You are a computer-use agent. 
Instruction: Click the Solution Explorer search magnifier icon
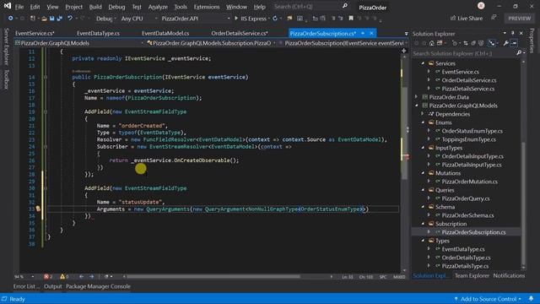tap(519, 53)
